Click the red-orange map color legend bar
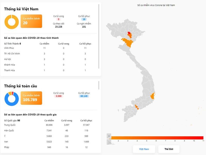Image resolution: width=206 pixels, height=155 pixels. (x=157, y=138)
